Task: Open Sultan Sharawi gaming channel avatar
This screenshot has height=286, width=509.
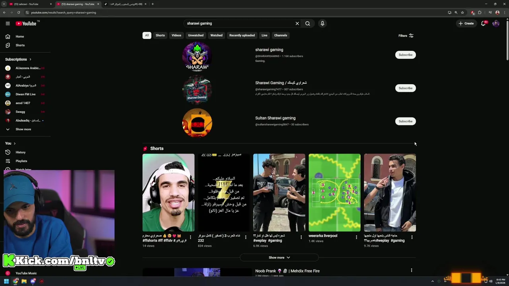Action: (x=197, y=123)
